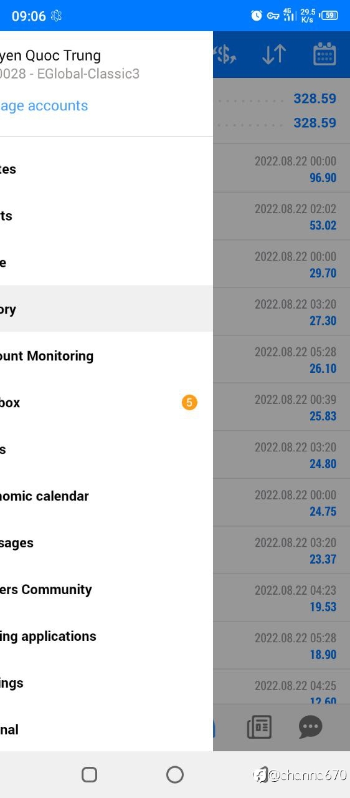
Task: Tap the calendar date range icon
Action: tap(324, 55)
